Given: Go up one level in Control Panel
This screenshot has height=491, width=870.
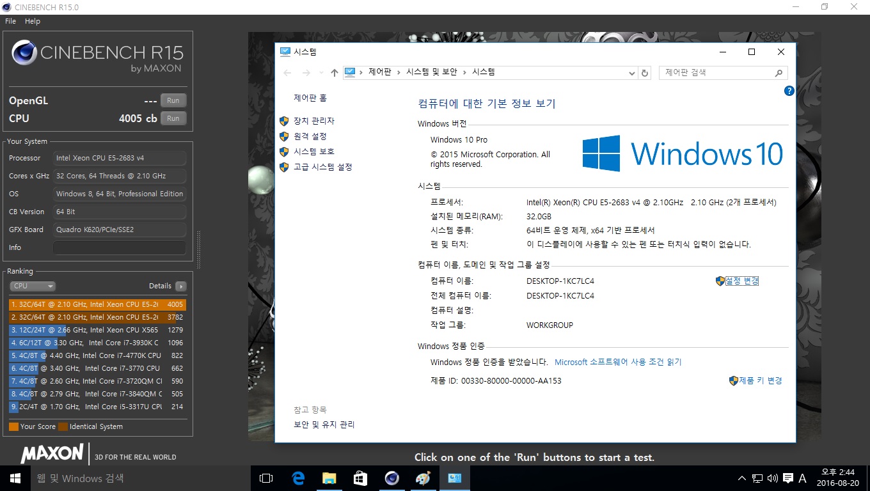Looking at the screenshot, I should coord(334,73).
